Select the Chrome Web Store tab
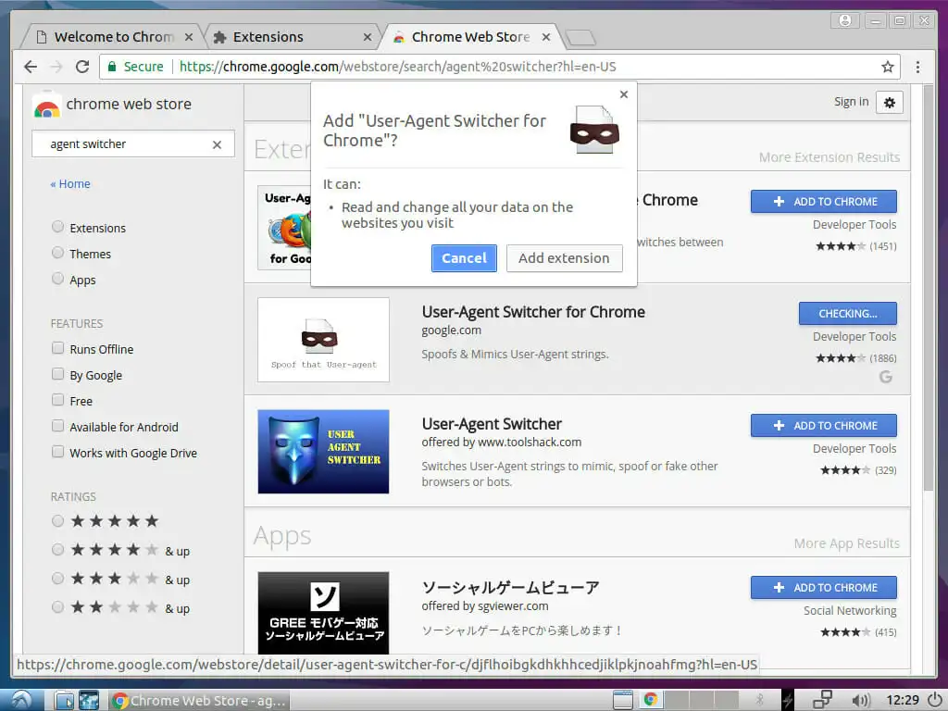Image resolution: width=948 pixels, height=711 pixels. [470, 37]
